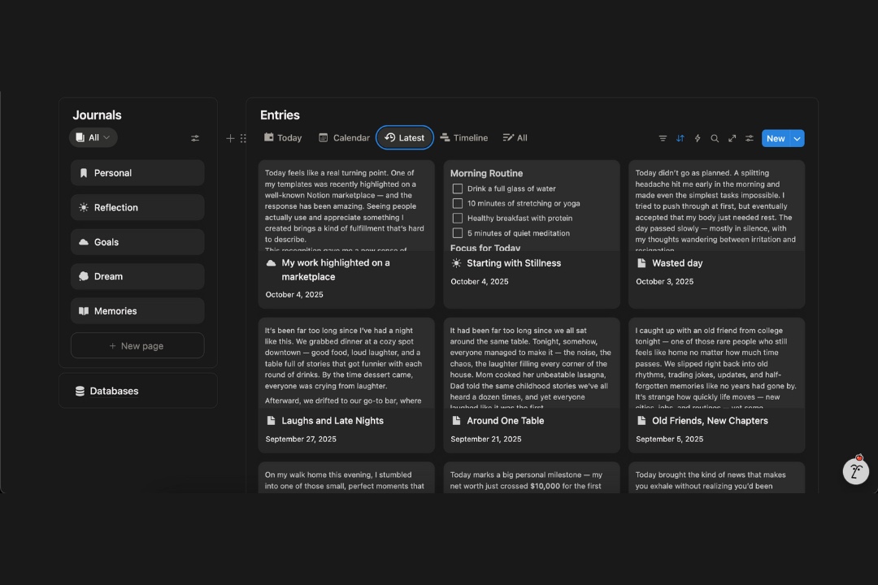The height and width of the screenshot is (585, 878).
Task: Open Entries view settings sliders icon
Action: [750, 138]
